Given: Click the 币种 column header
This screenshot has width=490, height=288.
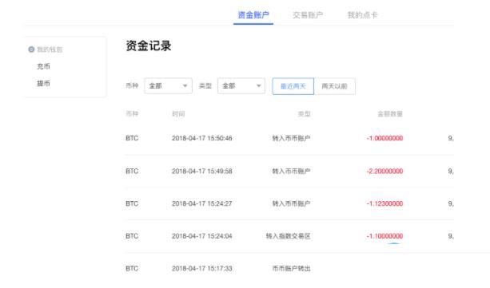Looking at the screenshot, I should [132, 113].
